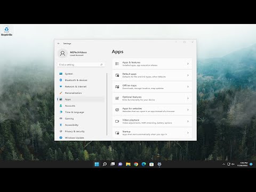Open the Recycle Bin desktop icon

point(6,31)
